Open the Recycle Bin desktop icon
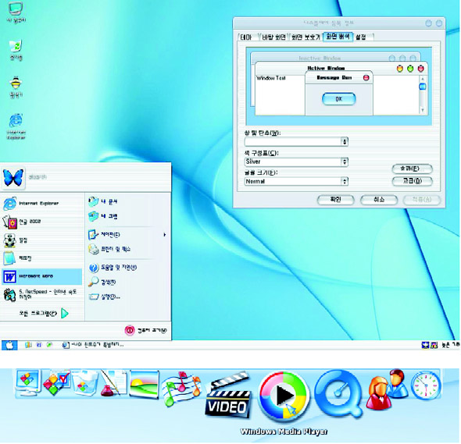 tap(16, 50)
